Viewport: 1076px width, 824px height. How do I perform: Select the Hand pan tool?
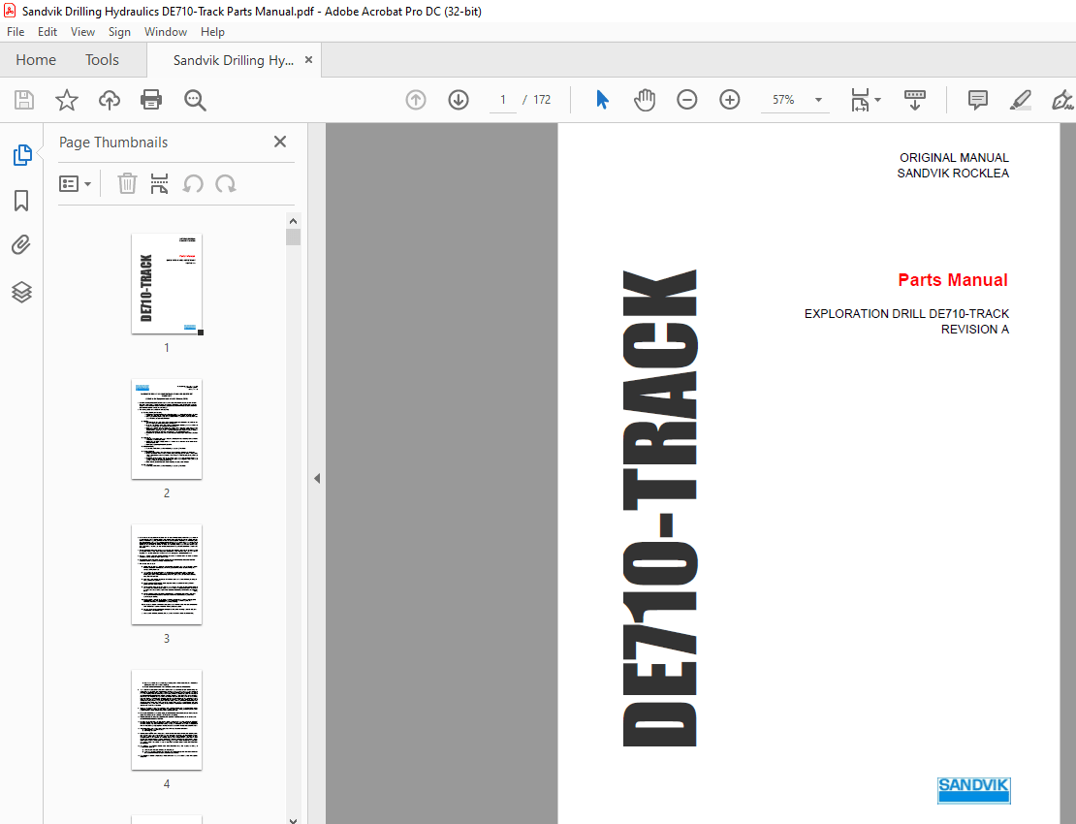pos(645,100)
